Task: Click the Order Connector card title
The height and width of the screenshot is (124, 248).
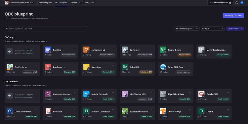Action: tap(23, 111)
